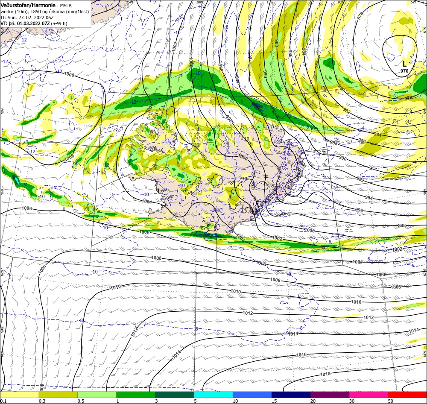Click the light green 0.5–1 legend swatch
Viewport: 427px width, 404px height.
(97, 395)
